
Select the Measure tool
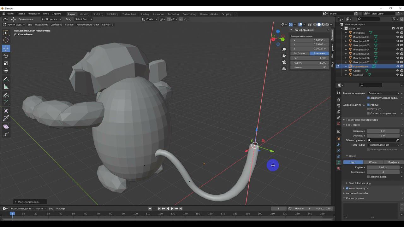pos(6,87)
